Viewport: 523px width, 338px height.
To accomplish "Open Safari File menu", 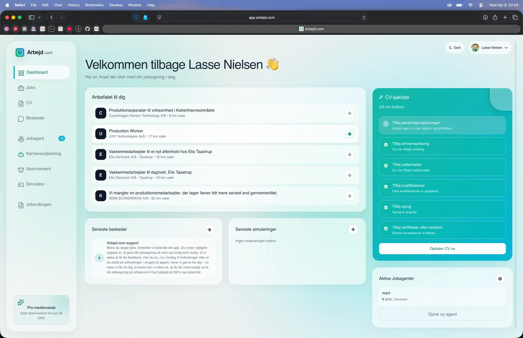I will 34,5.
